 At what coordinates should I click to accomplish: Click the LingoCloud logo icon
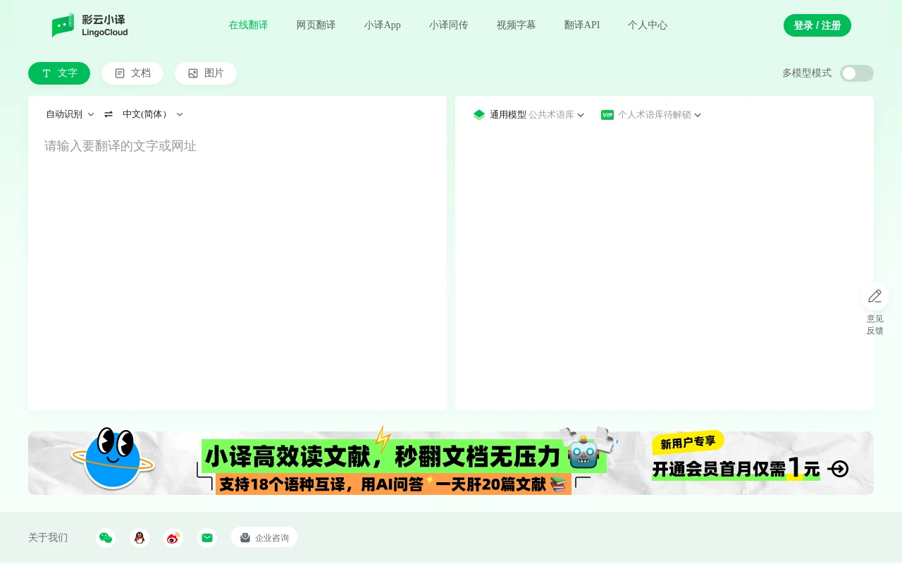point(63,25)
